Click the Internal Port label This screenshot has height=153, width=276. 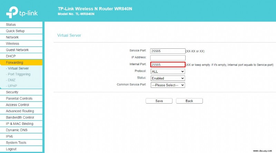138,64
